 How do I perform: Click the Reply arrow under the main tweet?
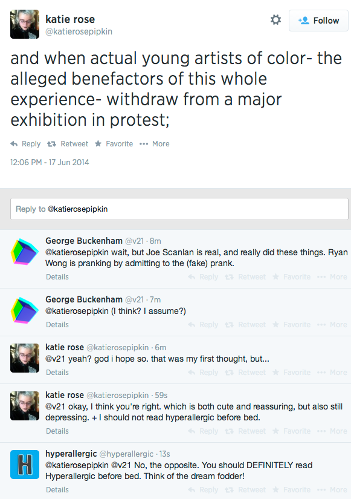click(x=25, y=143)
